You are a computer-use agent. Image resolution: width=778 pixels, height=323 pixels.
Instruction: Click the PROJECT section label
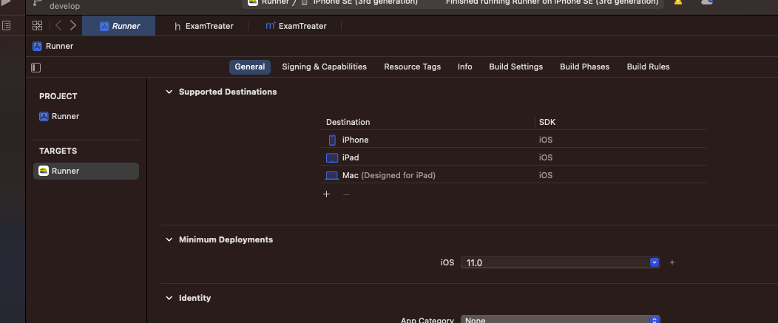[58, 96]
